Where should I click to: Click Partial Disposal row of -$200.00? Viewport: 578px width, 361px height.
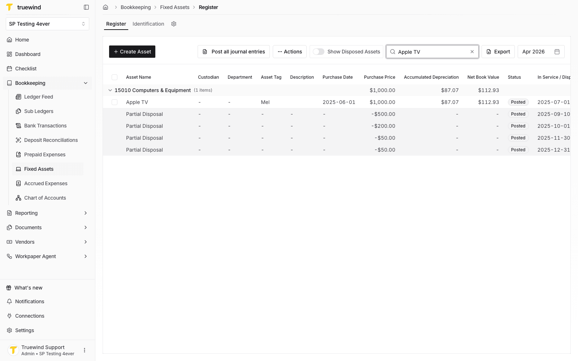coord(337,126)
